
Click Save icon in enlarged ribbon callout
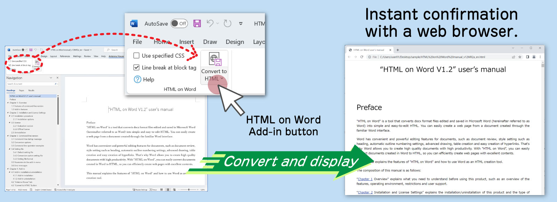(197, 23)
